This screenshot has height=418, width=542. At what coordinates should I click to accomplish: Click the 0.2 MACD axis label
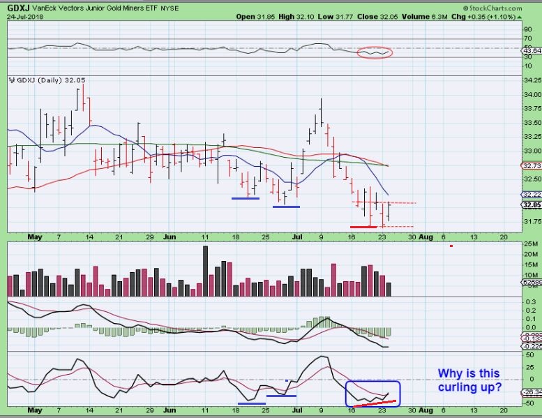(531, 311)
